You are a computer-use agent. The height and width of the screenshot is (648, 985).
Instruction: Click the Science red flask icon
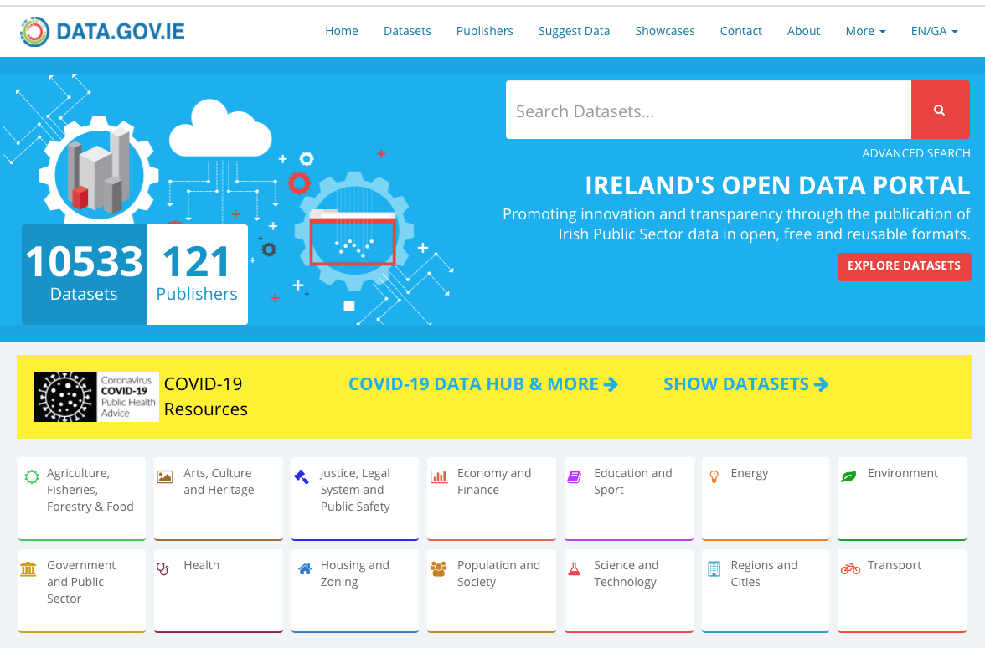point(575,569)
